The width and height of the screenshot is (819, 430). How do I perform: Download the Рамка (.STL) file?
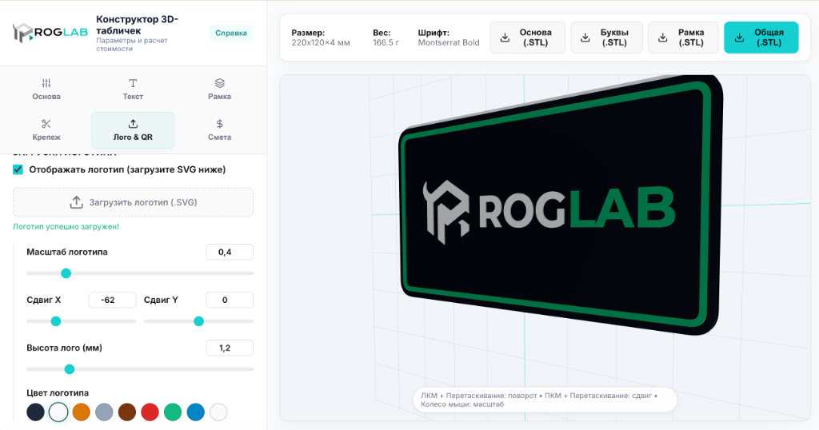pyautogui.click(x=683, y=38)
